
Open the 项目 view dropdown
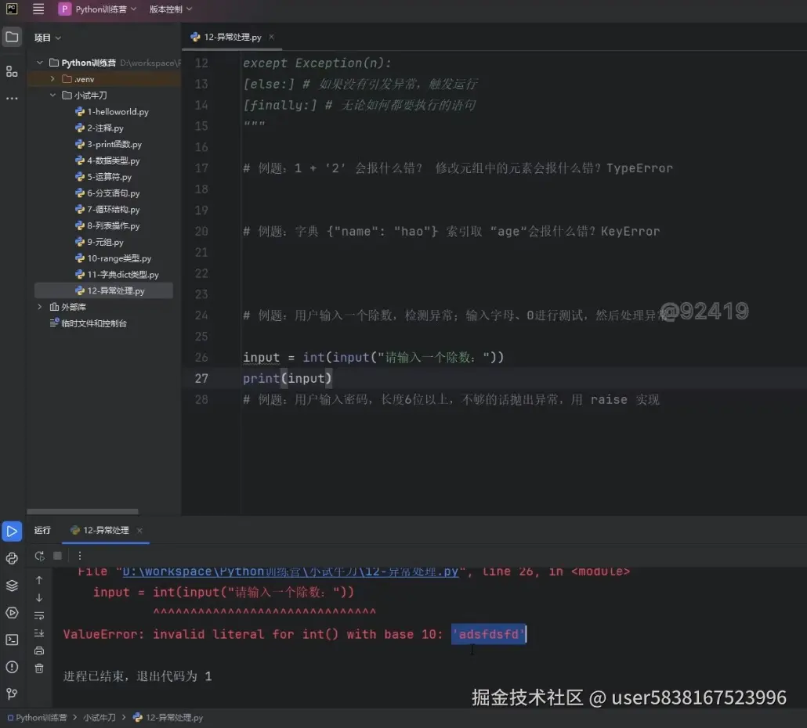(47, 38)
